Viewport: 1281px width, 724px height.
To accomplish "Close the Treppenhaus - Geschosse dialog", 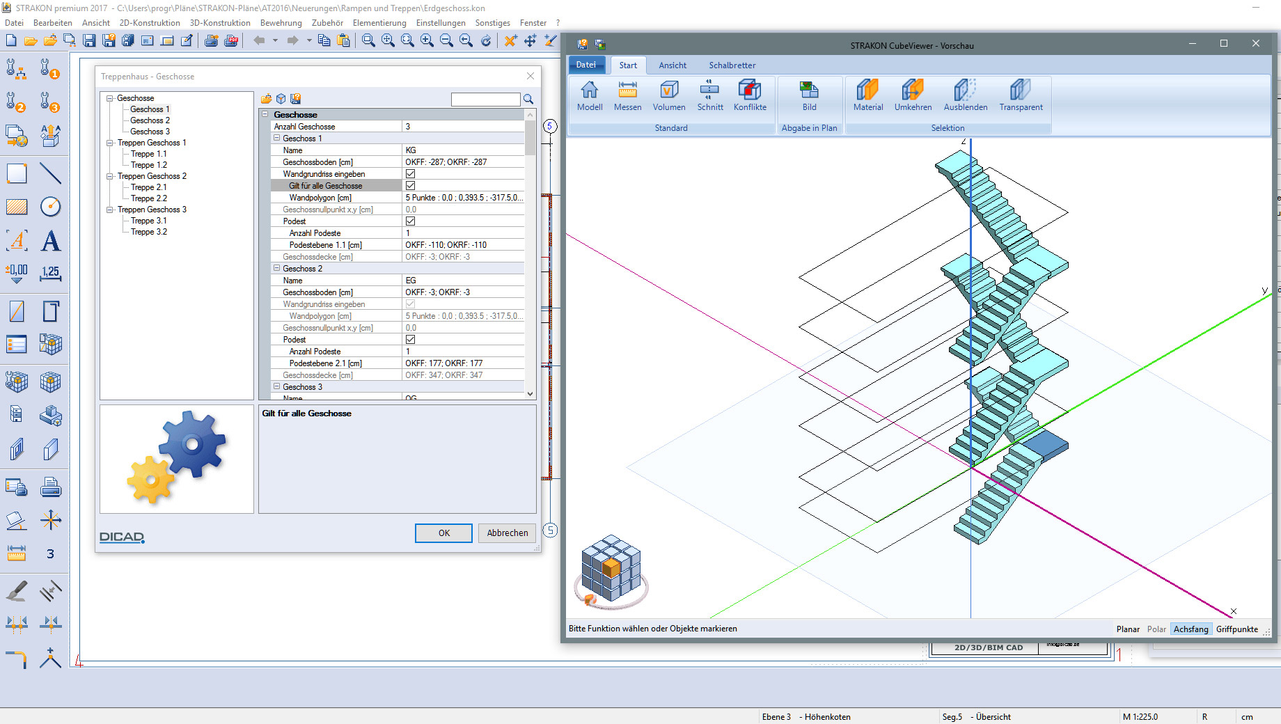I will [531, 76].
